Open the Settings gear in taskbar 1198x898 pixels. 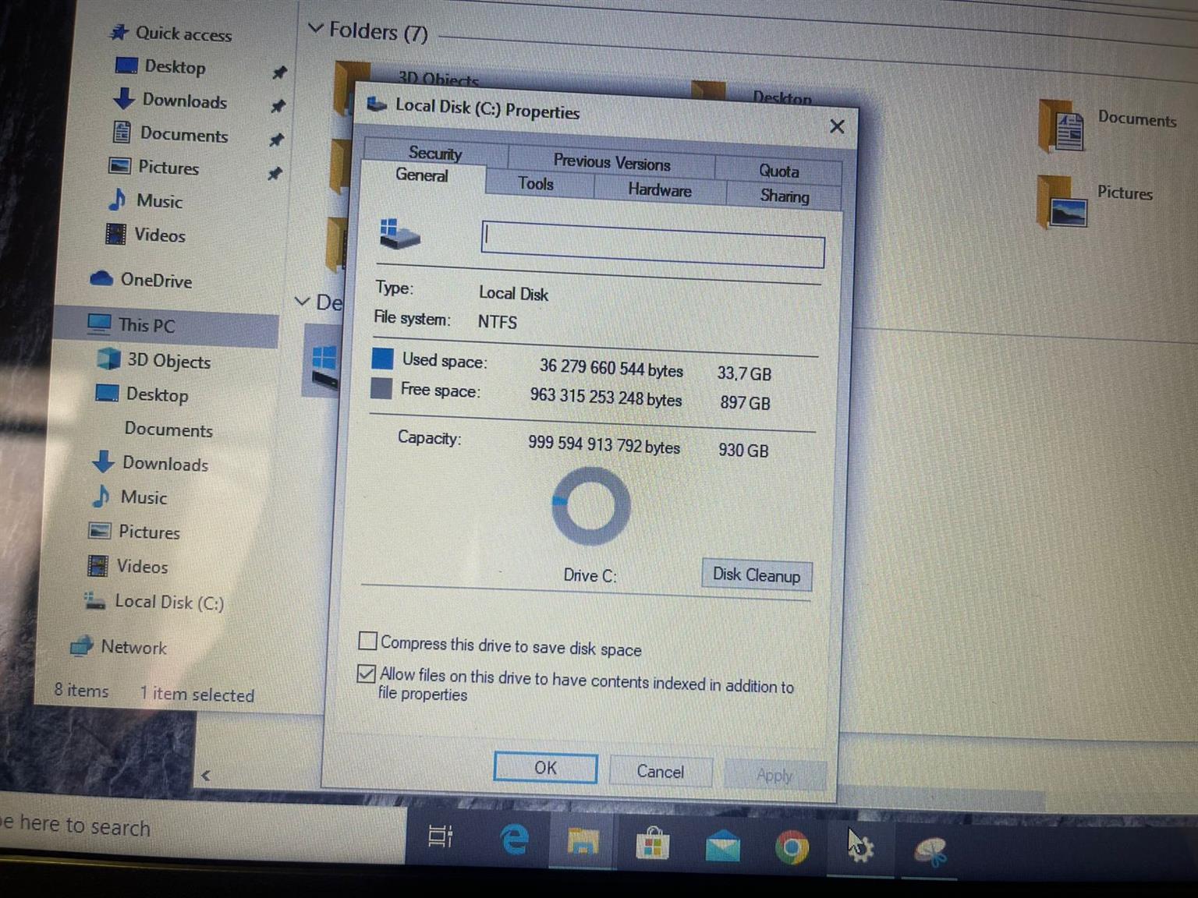pyautogui.click(x=861, y=849)
